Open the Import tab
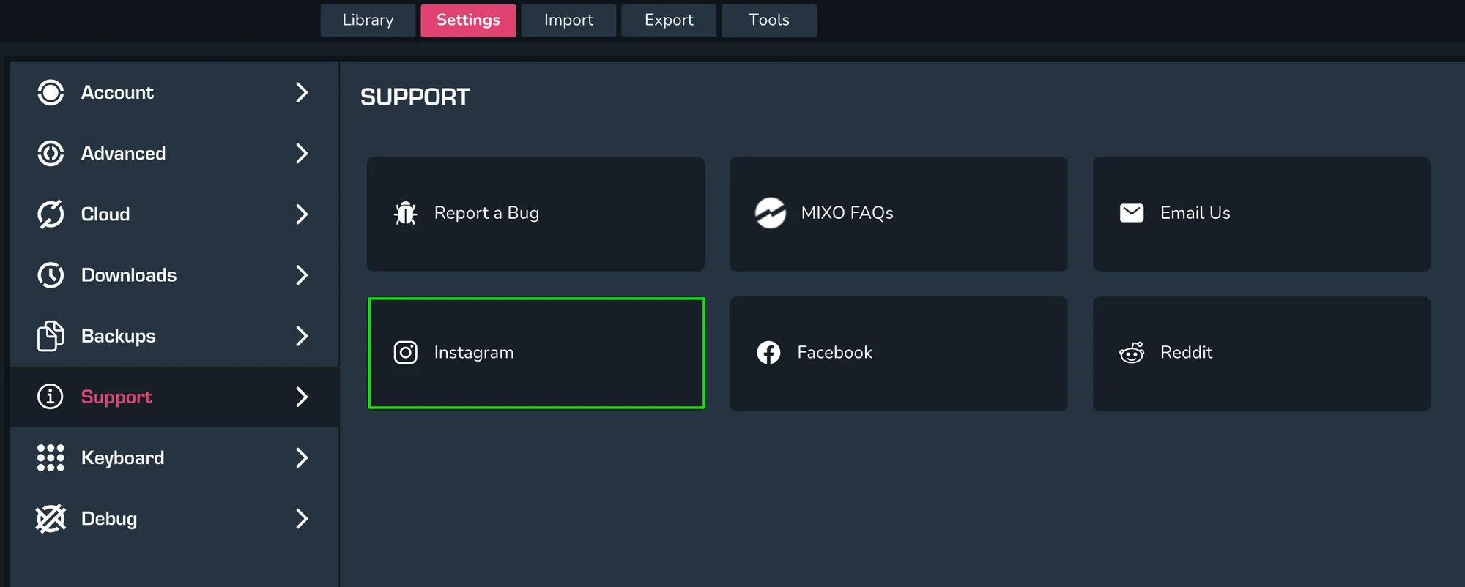The width and height of the screenshot is (1465, 587). point(568,20)
